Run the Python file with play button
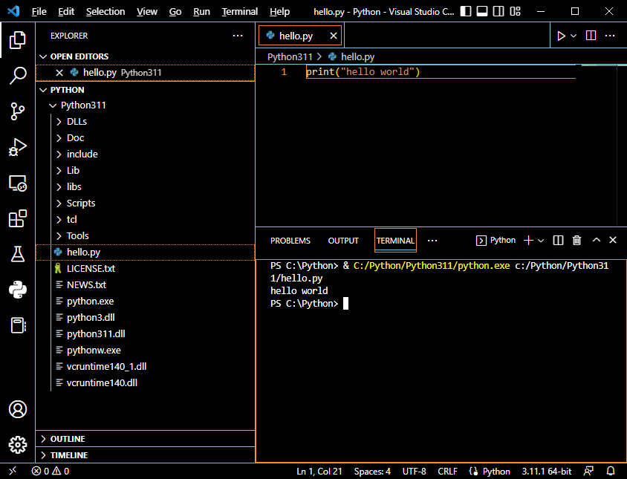Image resolution: width=627 pixels, height=479 pixels. click(561, 36)
